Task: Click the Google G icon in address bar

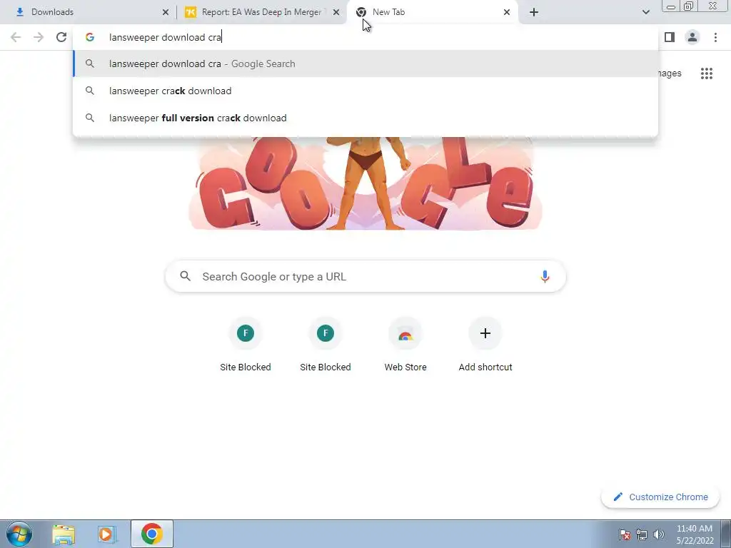Action: click(x=90, y=37)
